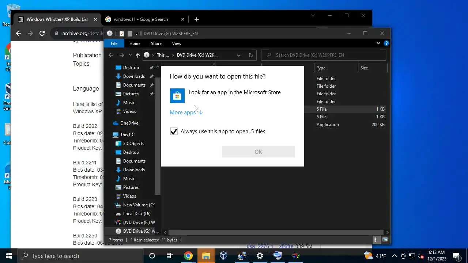Screen dimensions: 468x263
Task: Click the Search DVD Drive search box
Action: (x=324, y=55)
